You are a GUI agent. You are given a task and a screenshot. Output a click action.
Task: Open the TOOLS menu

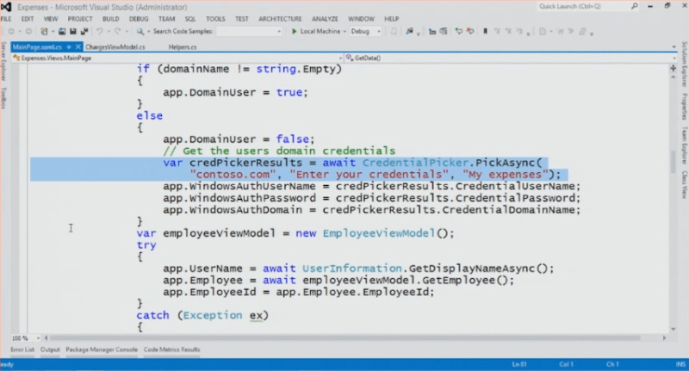pos(215,19)
